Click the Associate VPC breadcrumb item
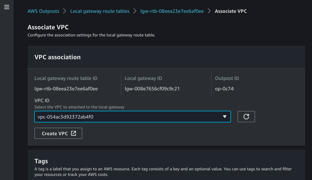Viewport: 312px width, 180px height. [x=231, y=11]
